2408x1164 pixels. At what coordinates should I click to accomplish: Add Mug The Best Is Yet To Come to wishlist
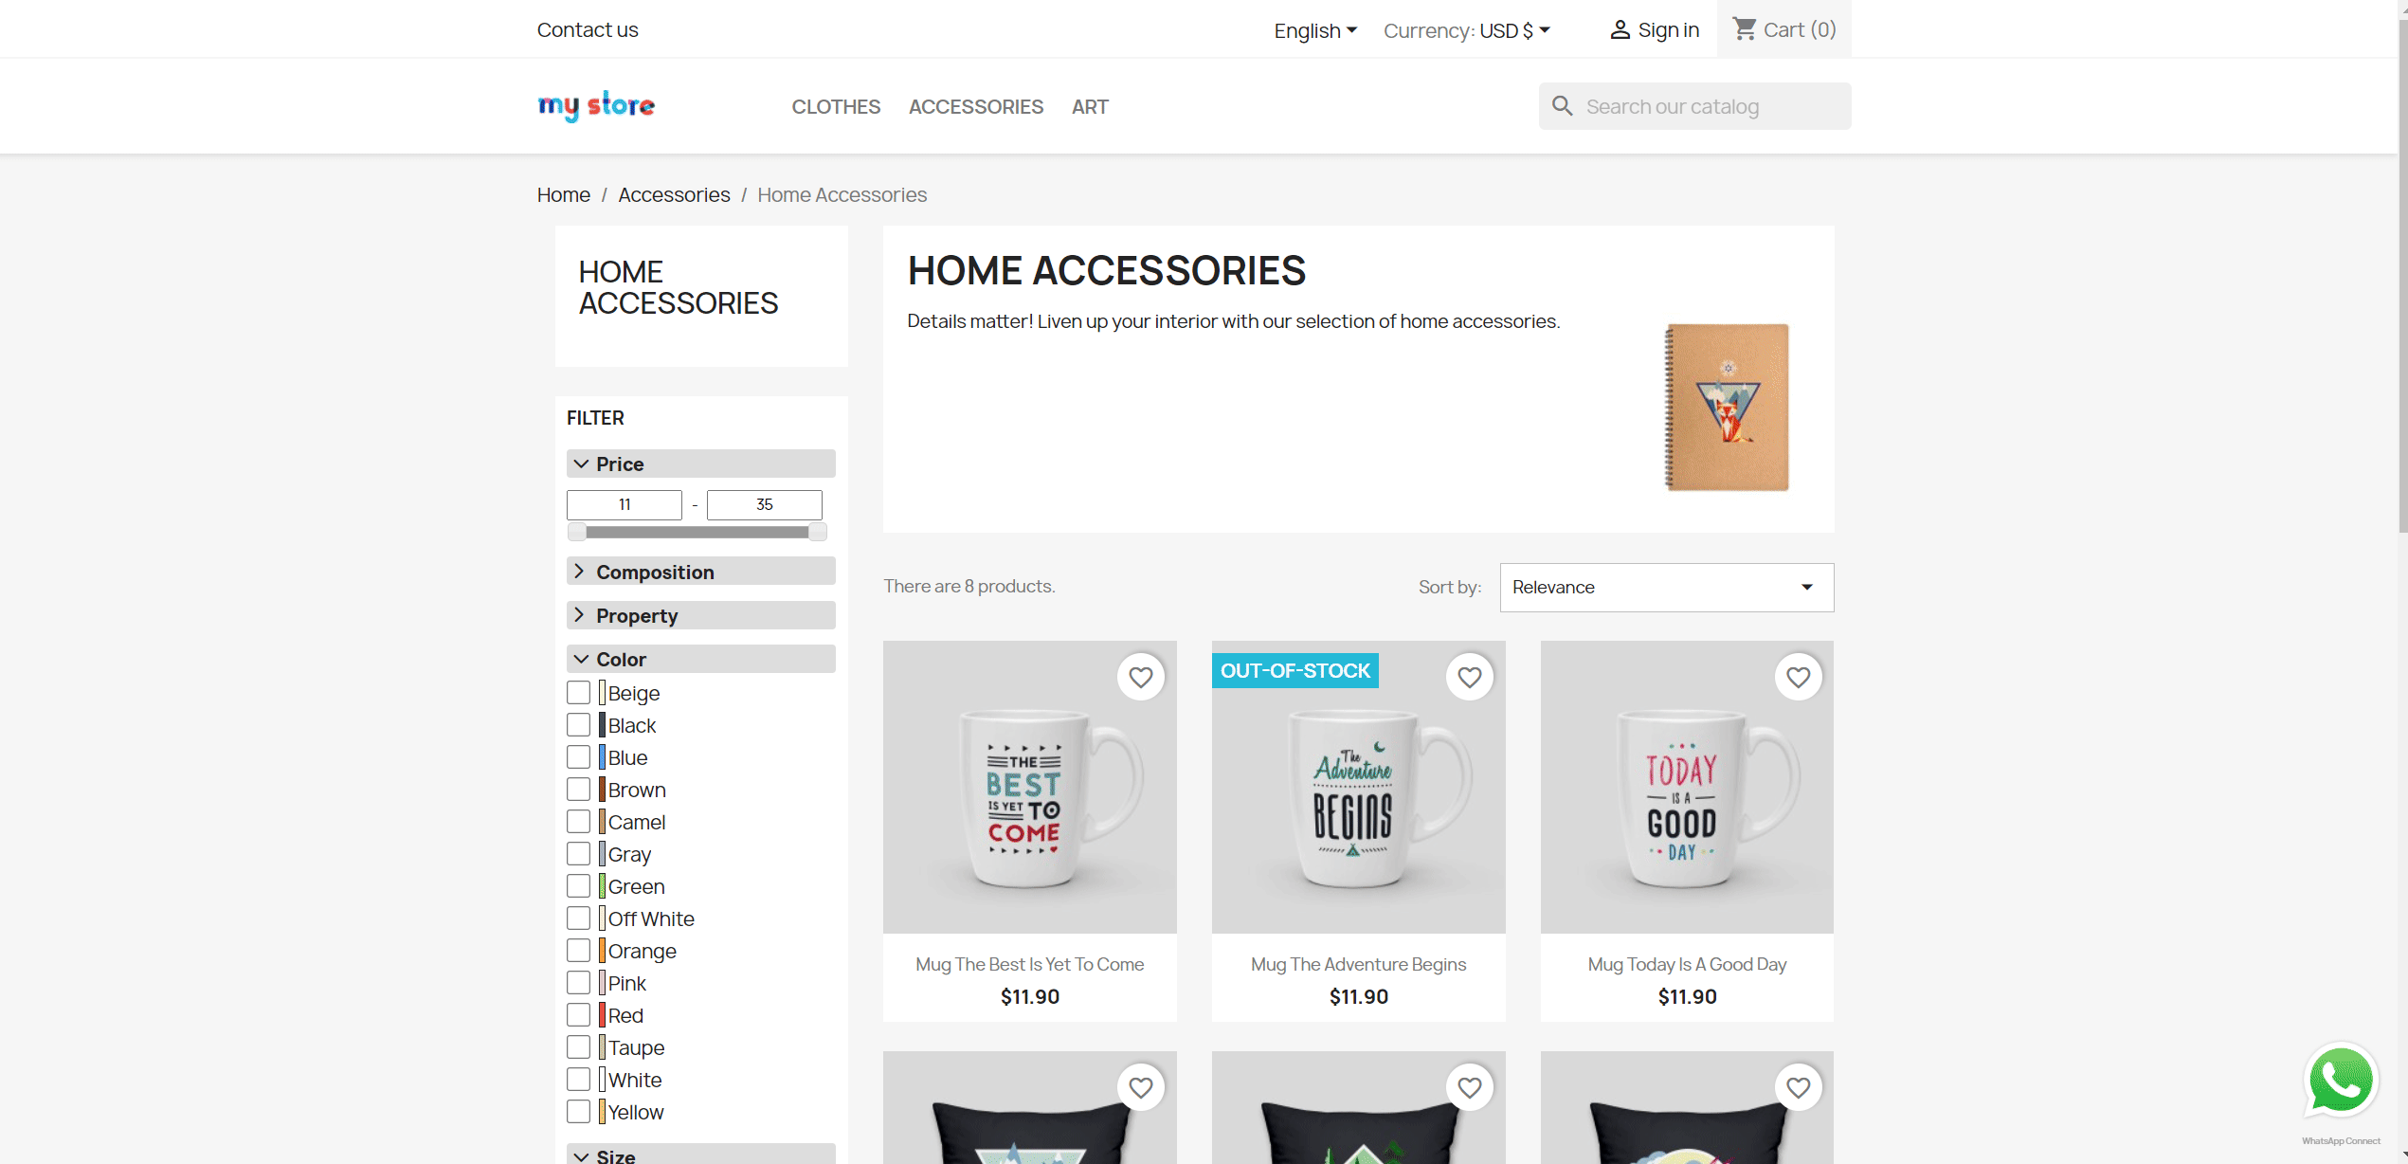pyautogui.click(x=1140, y=677)
